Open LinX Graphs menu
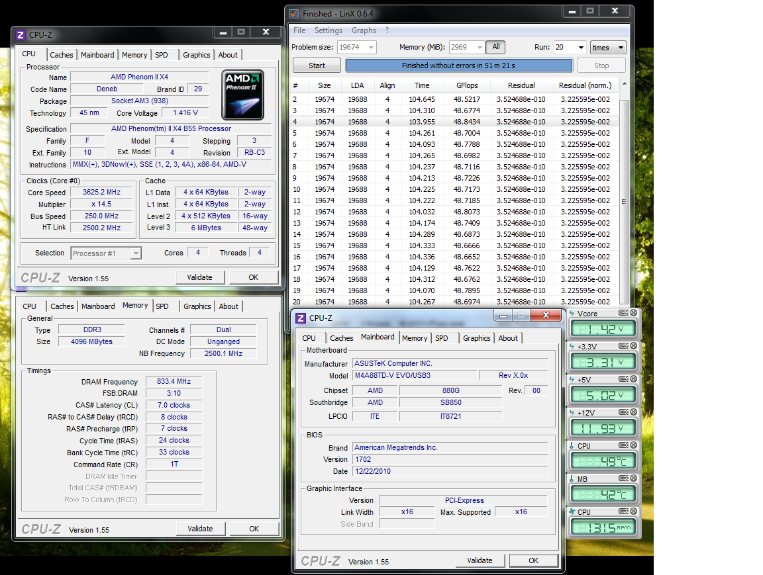The image size is (763, 575). (364, 30)
